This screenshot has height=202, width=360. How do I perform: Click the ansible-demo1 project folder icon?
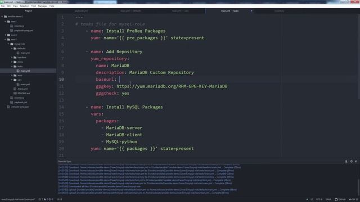pyautogui.click(x=6, y=16)
